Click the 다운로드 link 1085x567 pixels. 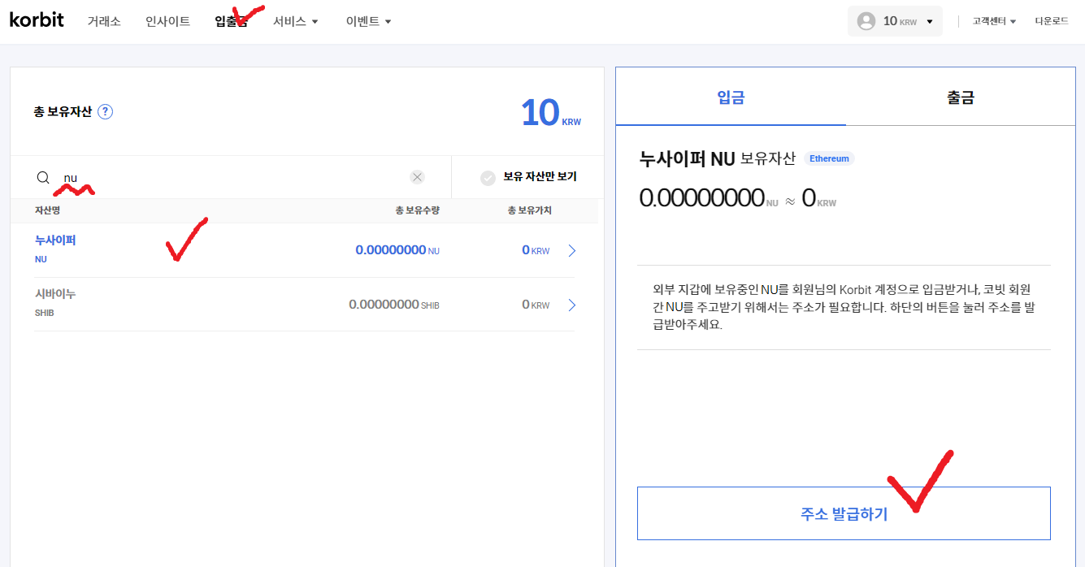click(x=1052, y=21)
